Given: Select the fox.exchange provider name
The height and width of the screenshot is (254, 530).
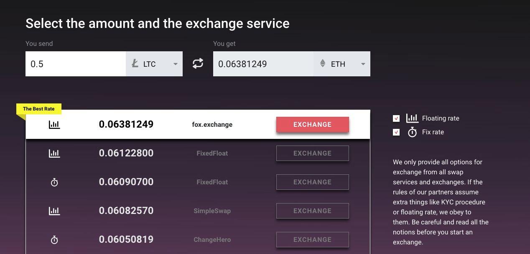Looking at the screenshot, I should pos(212,124).
